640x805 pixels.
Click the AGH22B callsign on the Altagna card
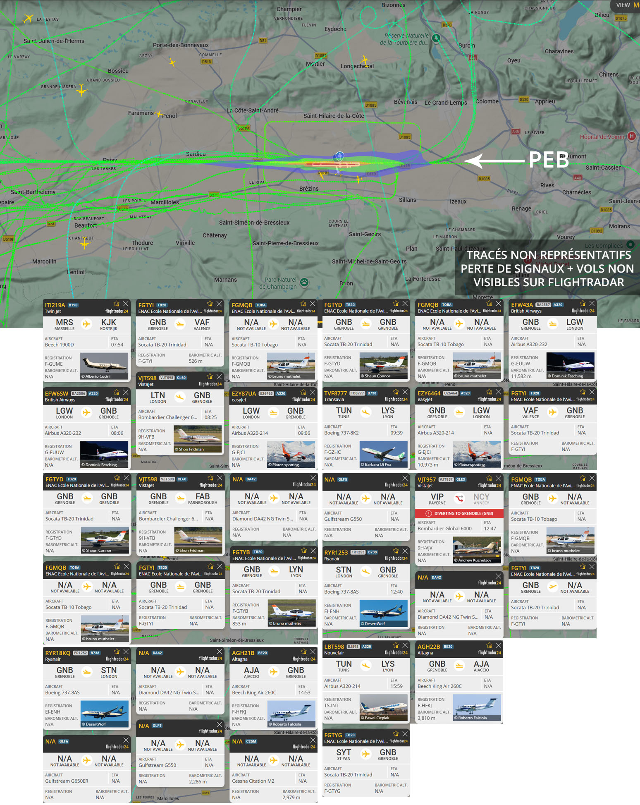(428, 647)
